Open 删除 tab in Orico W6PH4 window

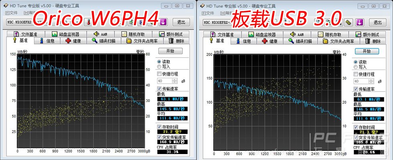[176, 41]
